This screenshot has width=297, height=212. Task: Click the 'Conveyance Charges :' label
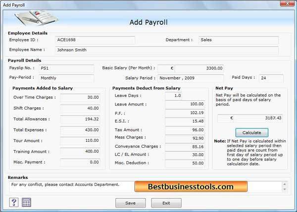click(x=138, y=146)
